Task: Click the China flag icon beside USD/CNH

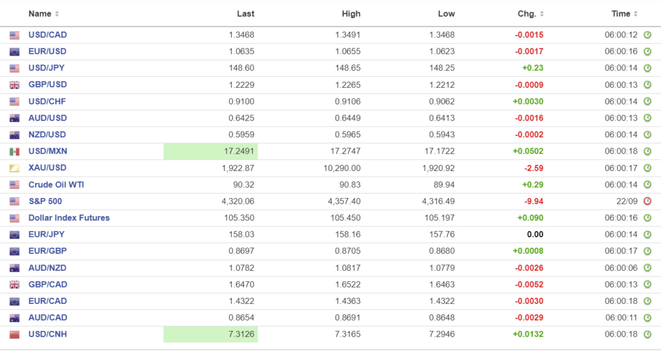Action: [14, 335]
